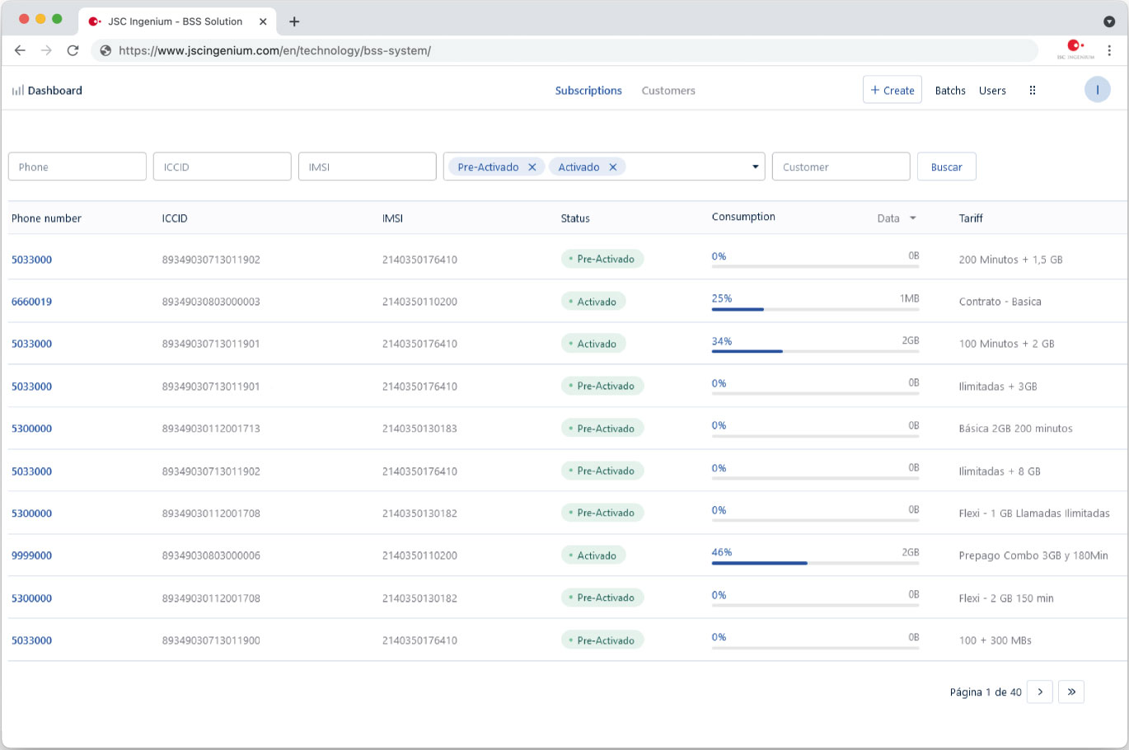Click ICCID 89349030713011900

[211, 640]
